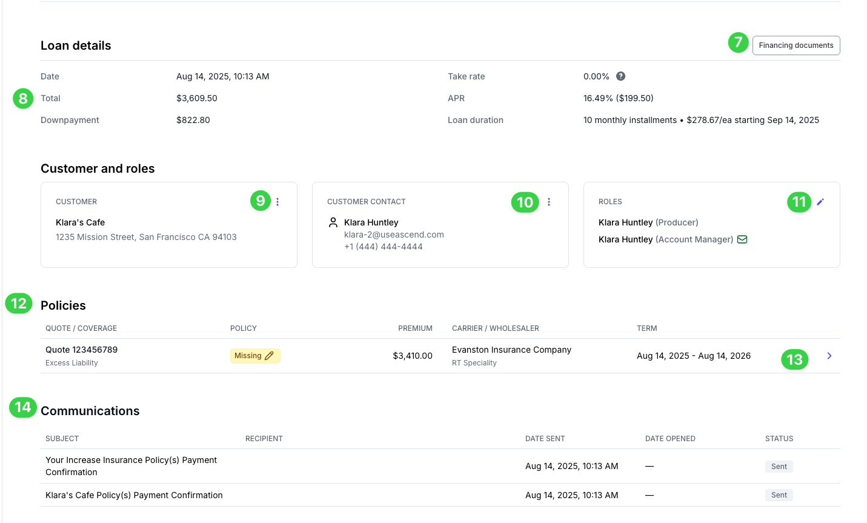867x523 pixels.
Task: Click the Missing policy edit badge
Action: [x=255, y=356]
